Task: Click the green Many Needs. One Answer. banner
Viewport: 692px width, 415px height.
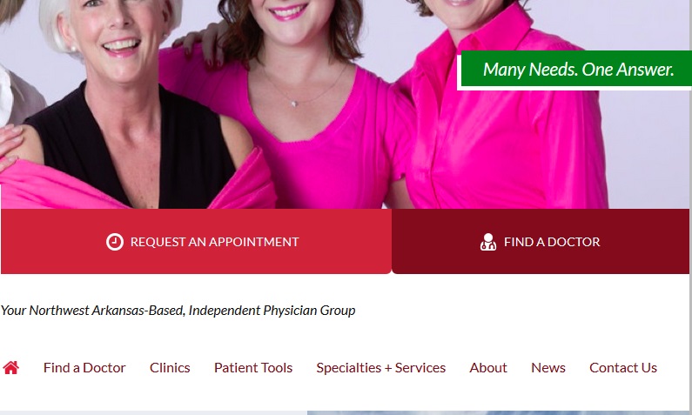Action: coord(576,69)
